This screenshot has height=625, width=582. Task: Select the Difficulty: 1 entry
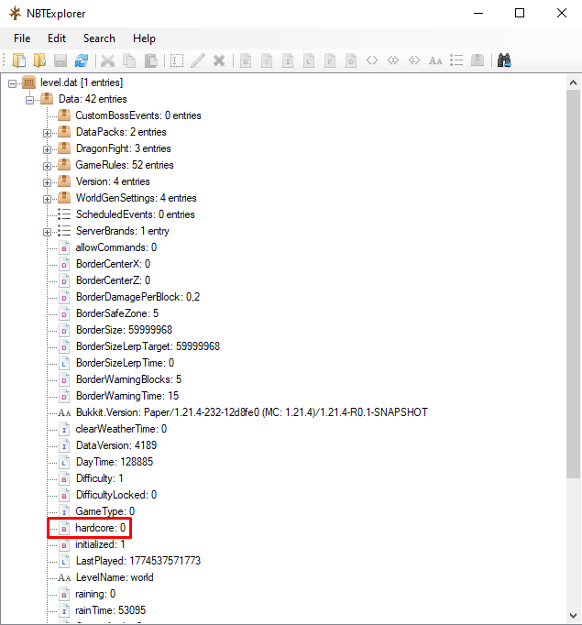tap(99, 478)
